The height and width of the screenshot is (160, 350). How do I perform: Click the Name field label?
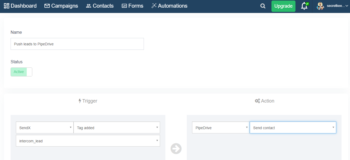click(x=16, y=32)
